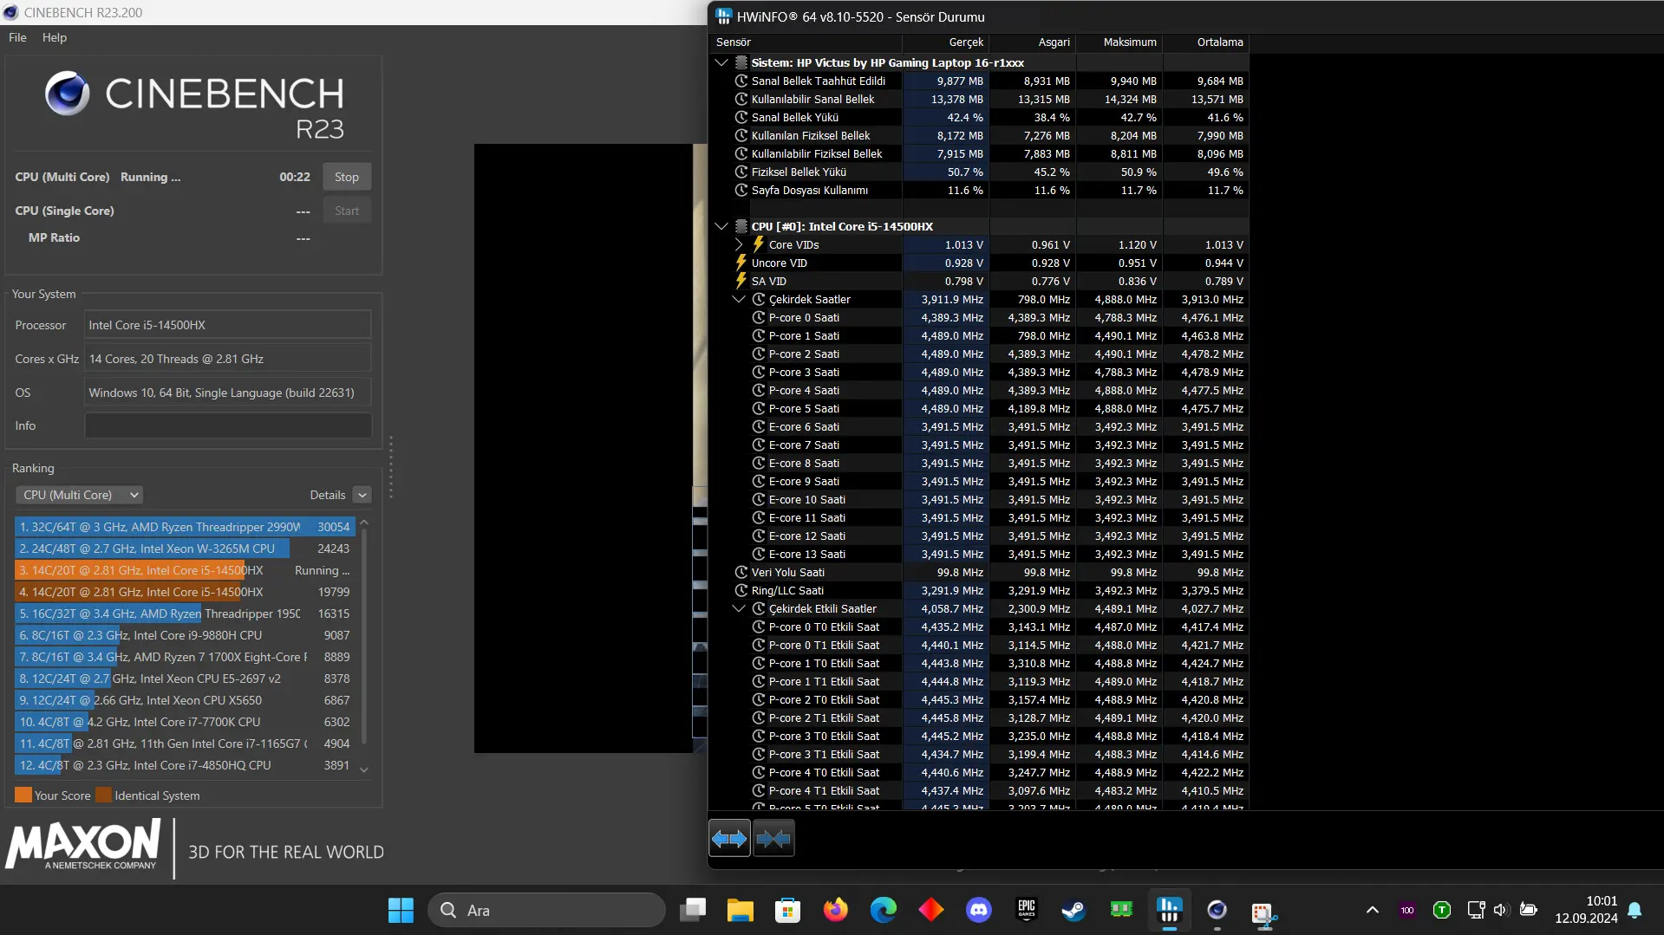Stop the CPU Multi Core test
Image resolution: width=1664 pixels, height=935 pixels.
click(x=347, y=177)
